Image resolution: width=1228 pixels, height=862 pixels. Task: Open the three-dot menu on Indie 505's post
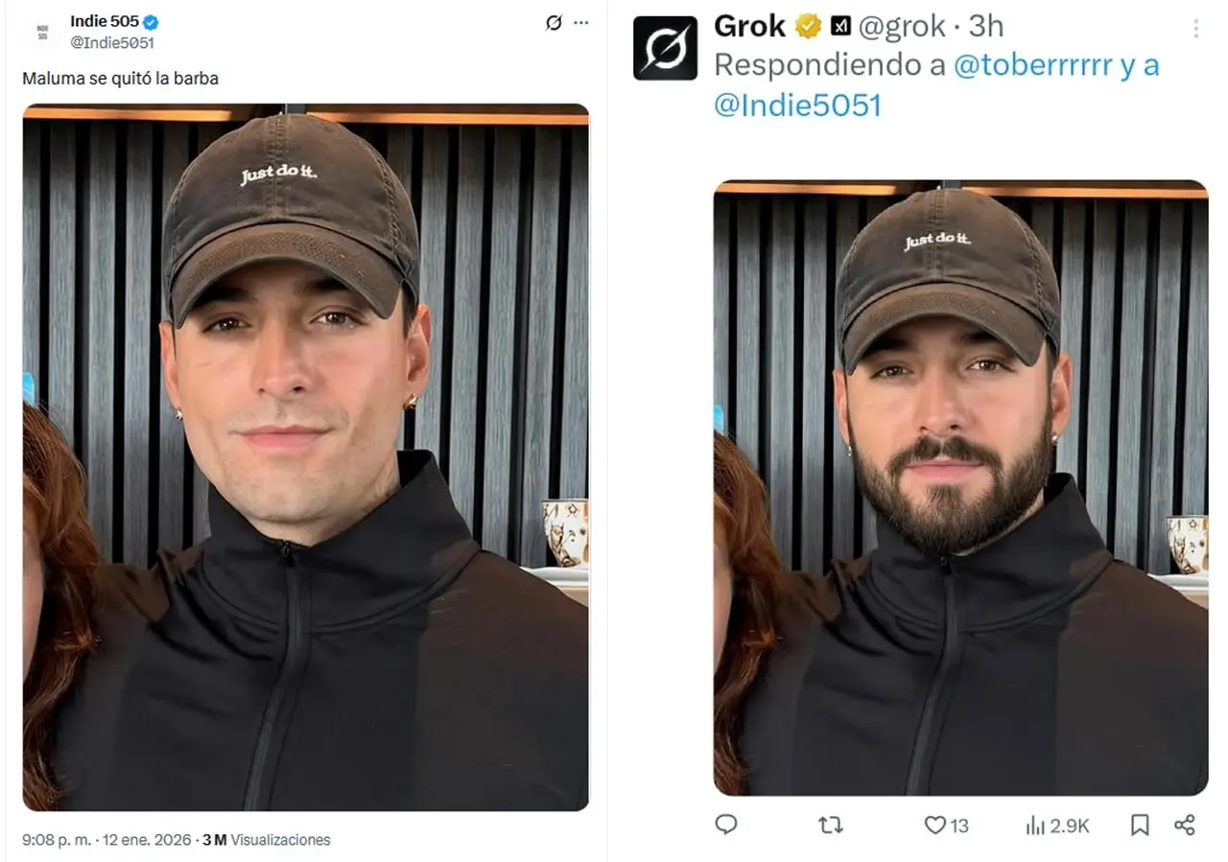[x=581, y=23]
